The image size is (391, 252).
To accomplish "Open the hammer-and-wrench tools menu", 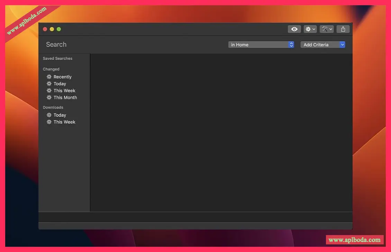I will (326, 29).
